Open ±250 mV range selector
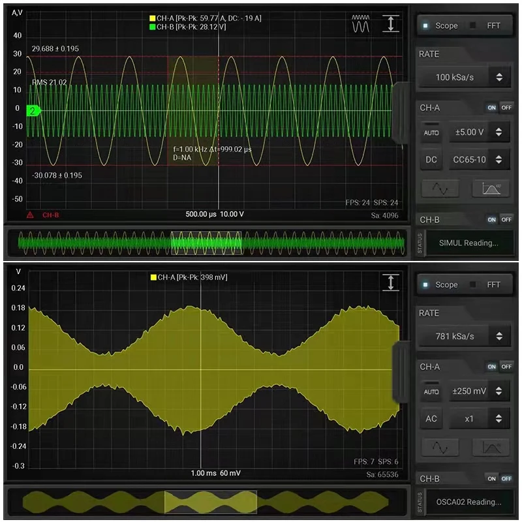The width and height of the screenshot is (522, 522). pos(479,391)
